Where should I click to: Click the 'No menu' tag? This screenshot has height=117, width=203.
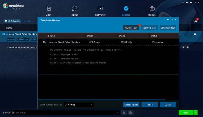pos(10,39)
